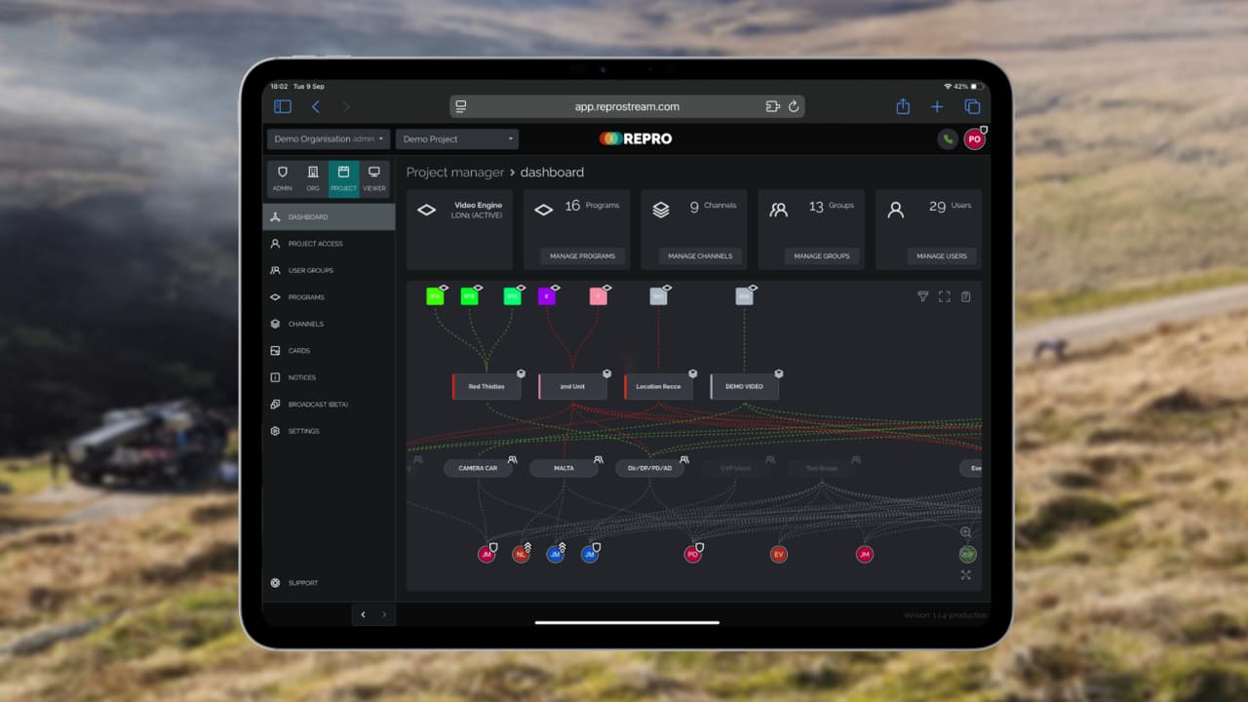Viewport: 1248px width, 702px height.
Task: Open the ADMIN panel via the shield icon
Action: pyautogui.click(x=283, y=177)
